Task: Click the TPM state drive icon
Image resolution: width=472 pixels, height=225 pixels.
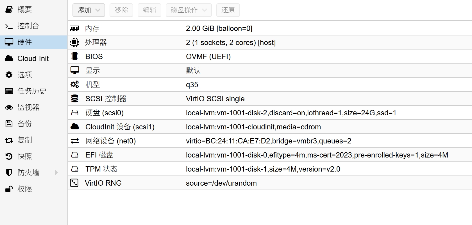Action: click(74, 169)
